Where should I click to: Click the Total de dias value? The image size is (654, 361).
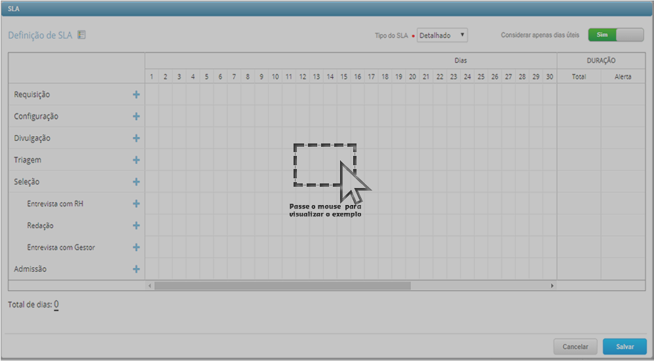pos(56,305)
